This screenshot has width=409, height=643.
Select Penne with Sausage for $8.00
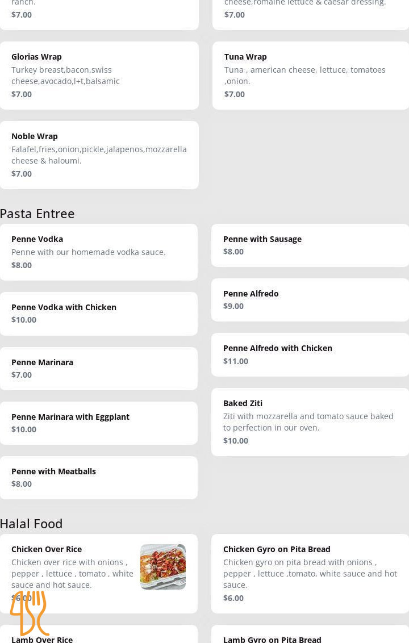click(310, 245)
